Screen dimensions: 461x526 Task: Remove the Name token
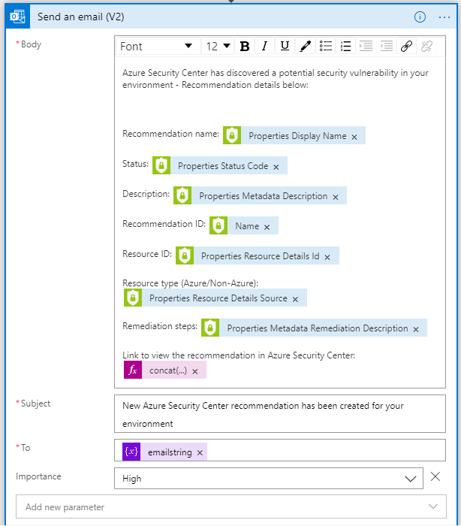(267, 227)
